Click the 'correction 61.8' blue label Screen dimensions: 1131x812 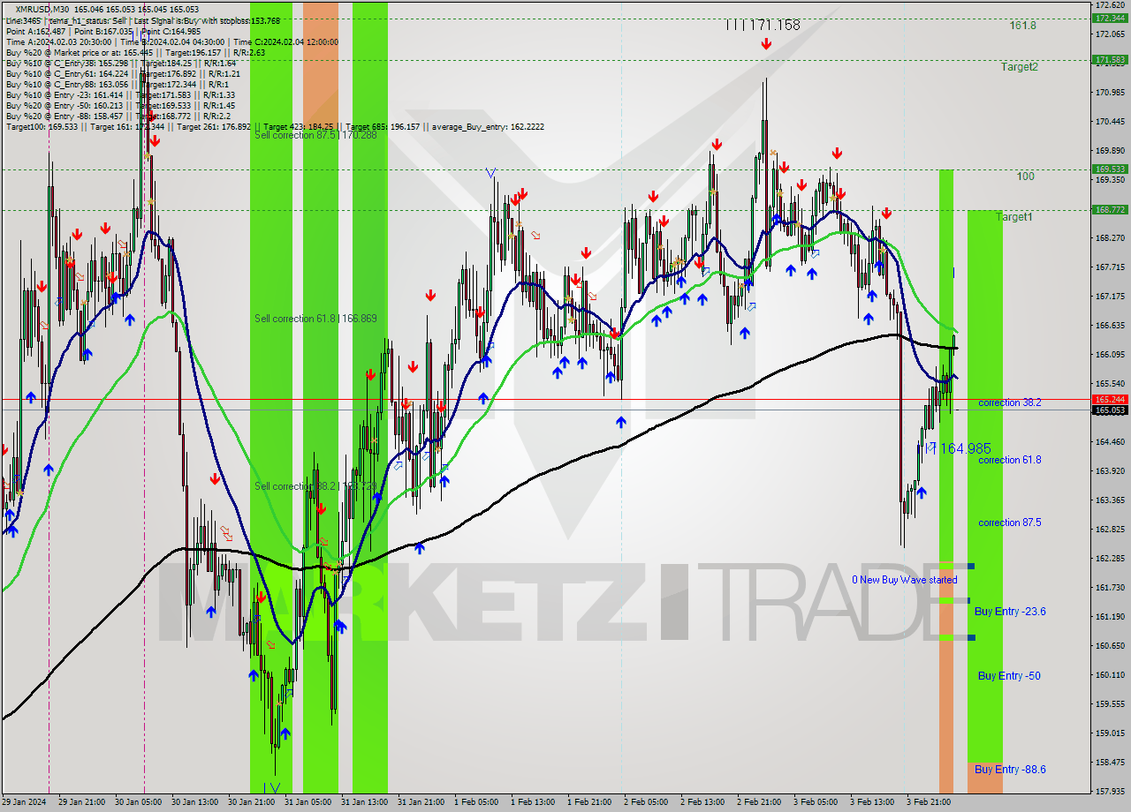pos(1009,460)
